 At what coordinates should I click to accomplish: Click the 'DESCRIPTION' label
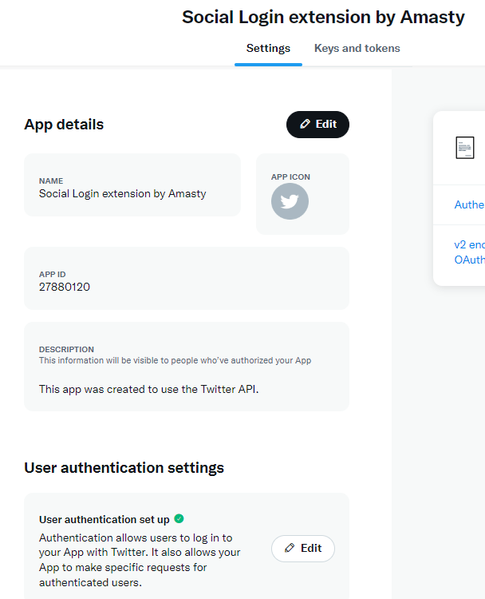pyautogui.click(x=66, y=349)
